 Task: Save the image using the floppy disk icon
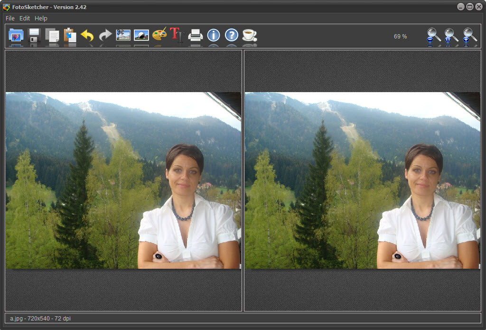pyautogui.click(x=34, y=36)
